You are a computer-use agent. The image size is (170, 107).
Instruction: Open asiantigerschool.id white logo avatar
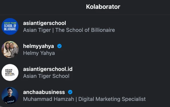(10, 72)
